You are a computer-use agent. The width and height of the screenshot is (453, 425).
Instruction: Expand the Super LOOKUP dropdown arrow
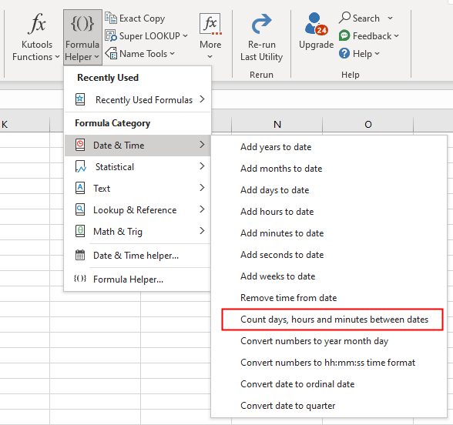click(x=185, y=36)
